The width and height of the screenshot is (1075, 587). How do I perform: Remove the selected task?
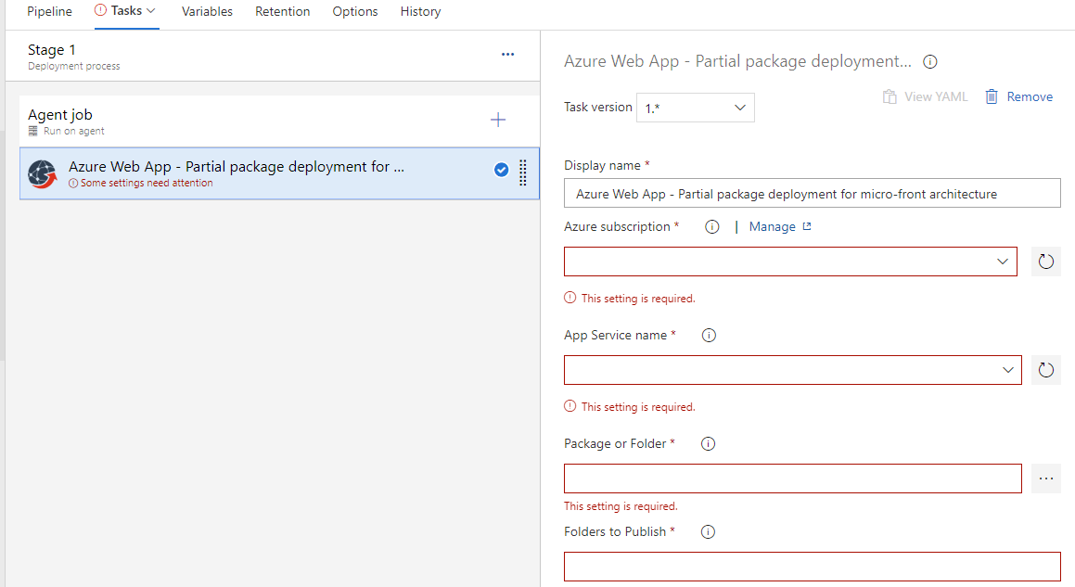1018,96
